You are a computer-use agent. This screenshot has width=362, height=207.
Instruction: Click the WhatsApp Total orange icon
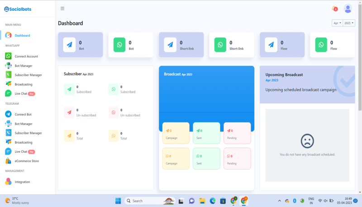[x=114, y=136]
